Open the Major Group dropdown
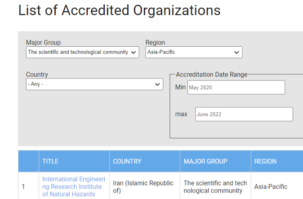 coord(83,52)
